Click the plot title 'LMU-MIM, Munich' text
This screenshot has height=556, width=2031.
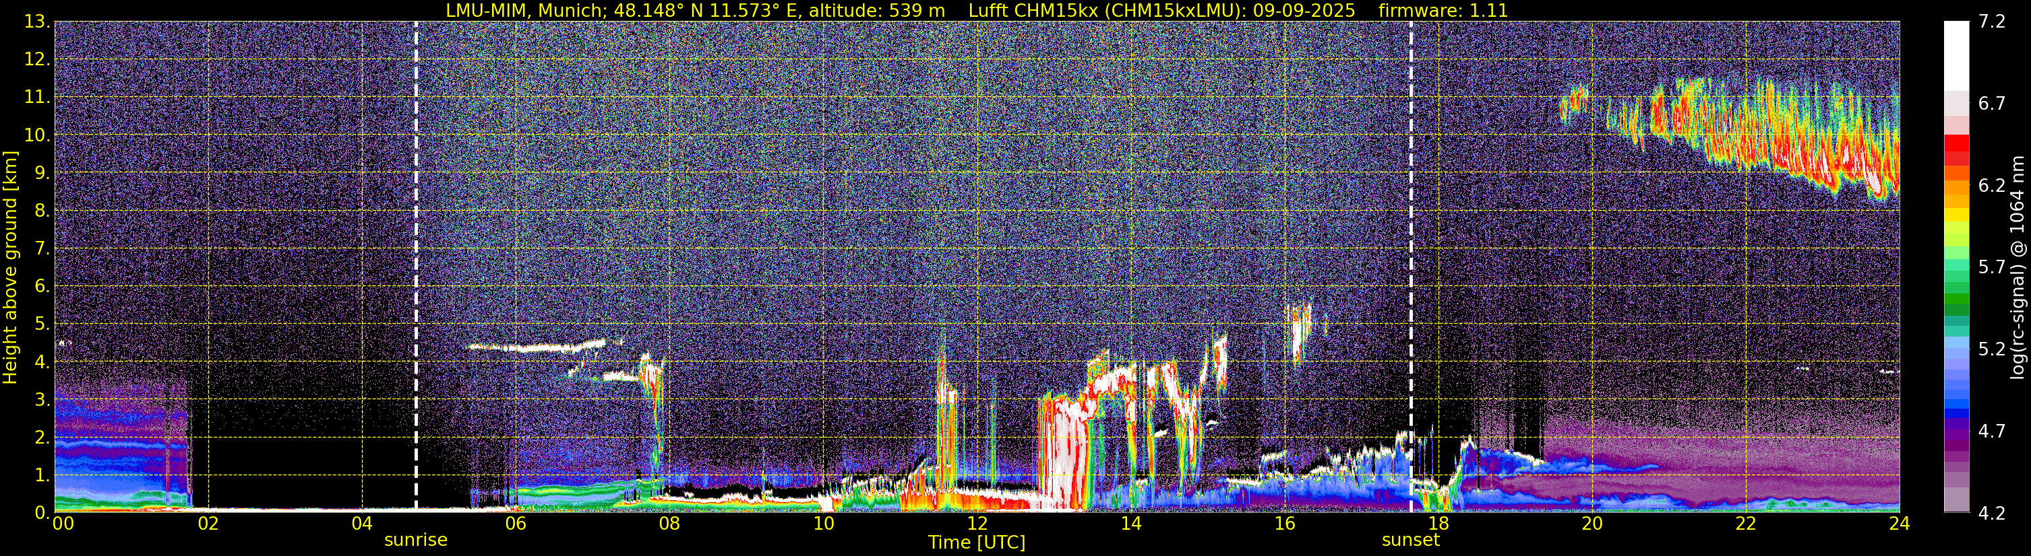(x=526, y=10)
